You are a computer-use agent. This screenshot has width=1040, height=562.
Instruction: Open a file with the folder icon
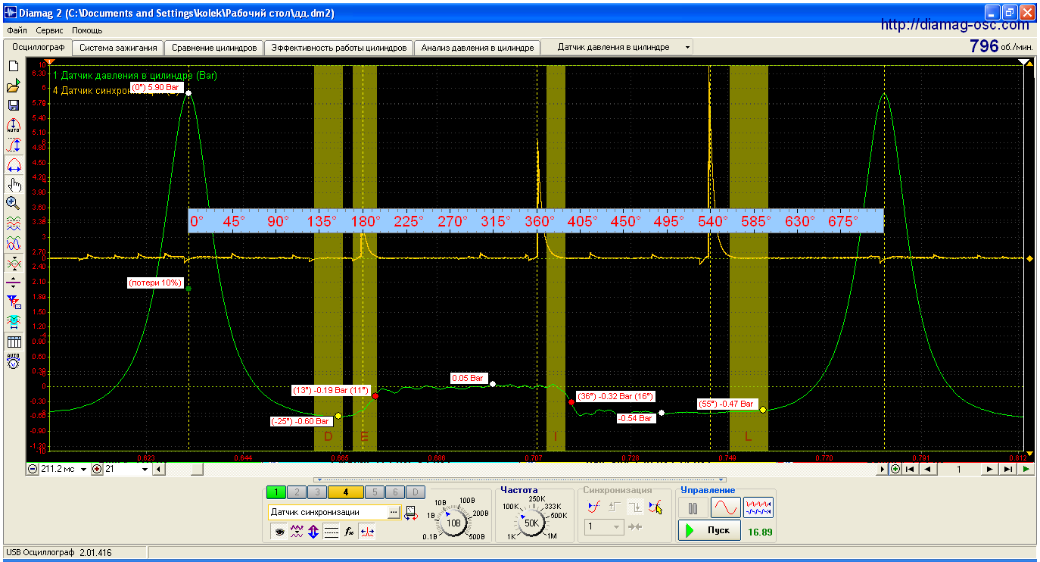tap(13, 86)
